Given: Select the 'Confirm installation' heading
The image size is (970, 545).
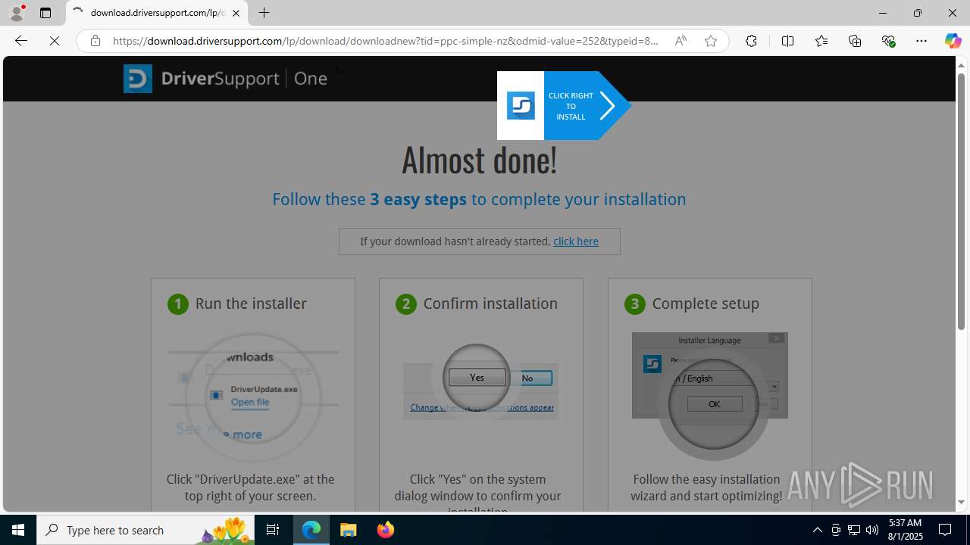Looking at the screenshot, I should (490, 304).
